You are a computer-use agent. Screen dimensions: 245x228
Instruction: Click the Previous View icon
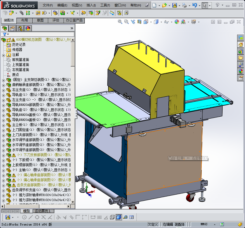click(x=133, y=22)
